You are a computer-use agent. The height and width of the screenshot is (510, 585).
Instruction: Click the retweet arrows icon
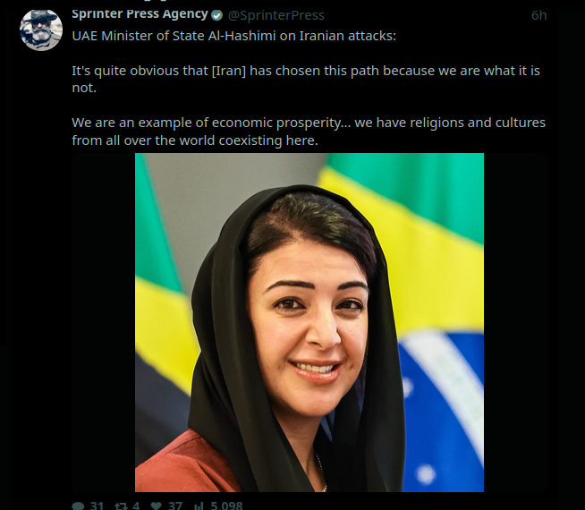point(121,506)
